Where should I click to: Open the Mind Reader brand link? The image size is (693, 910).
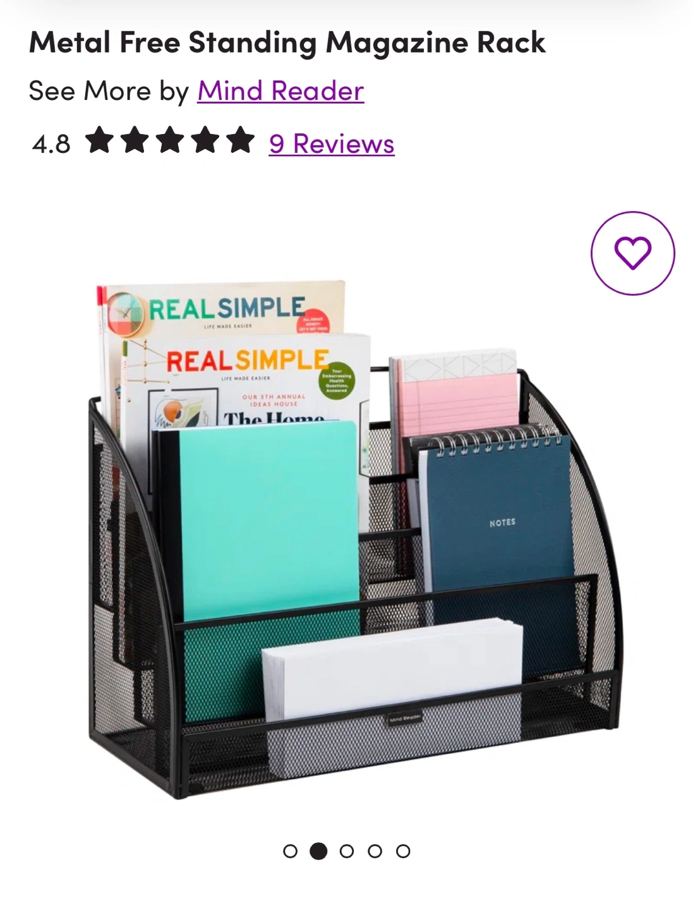[280, 91]
